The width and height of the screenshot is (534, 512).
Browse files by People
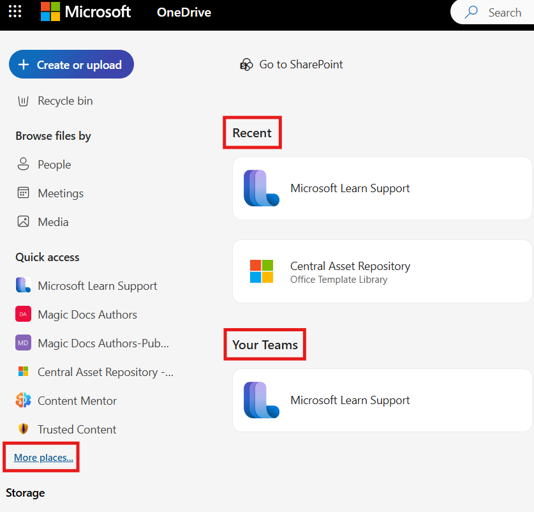click(44, 165)
